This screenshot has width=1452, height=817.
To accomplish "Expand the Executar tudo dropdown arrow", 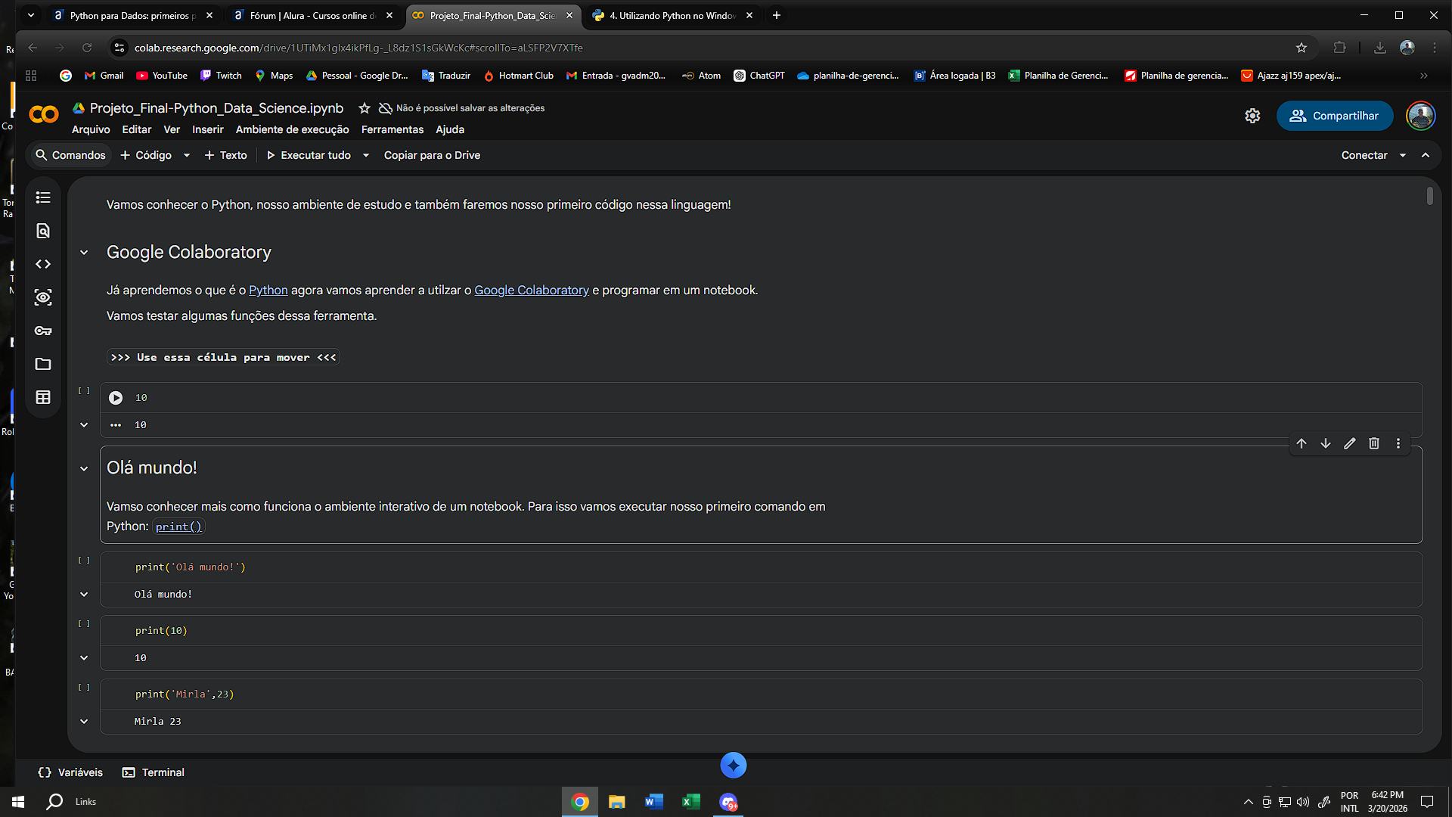I will point(366,155).
